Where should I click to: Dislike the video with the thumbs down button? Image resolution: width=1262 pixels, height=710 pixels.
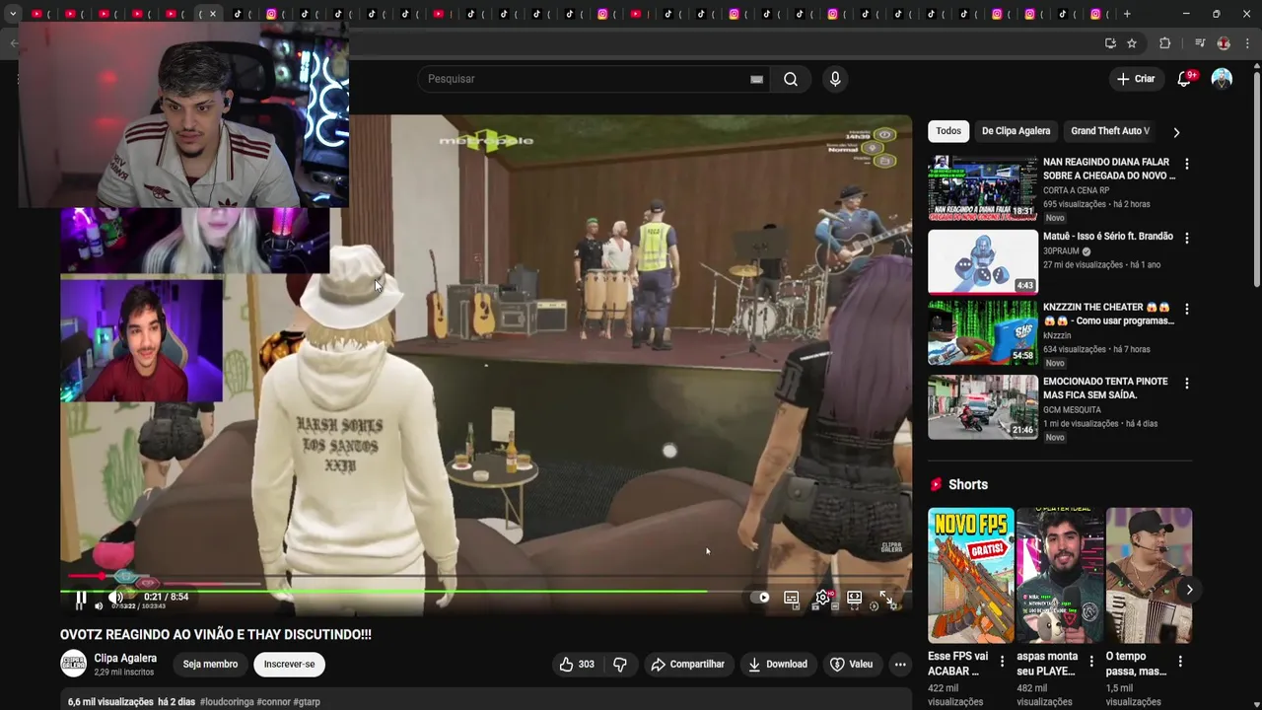coord(620,665)
